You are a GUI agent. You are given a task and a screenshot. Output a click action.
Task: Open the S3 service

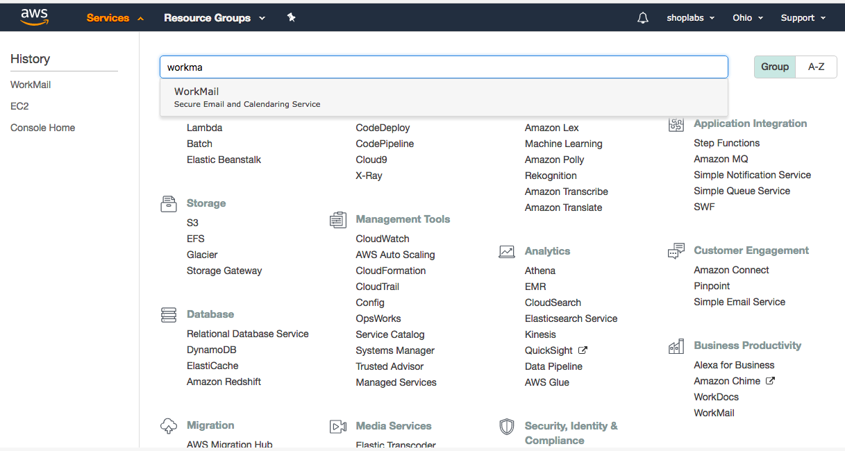tap(192, 223)
